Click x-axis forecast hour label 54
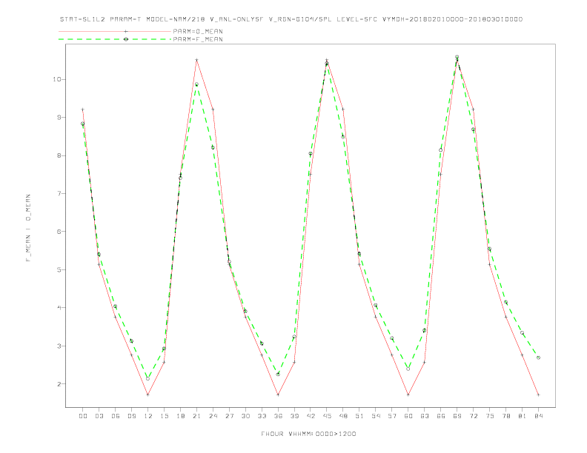 376,416
